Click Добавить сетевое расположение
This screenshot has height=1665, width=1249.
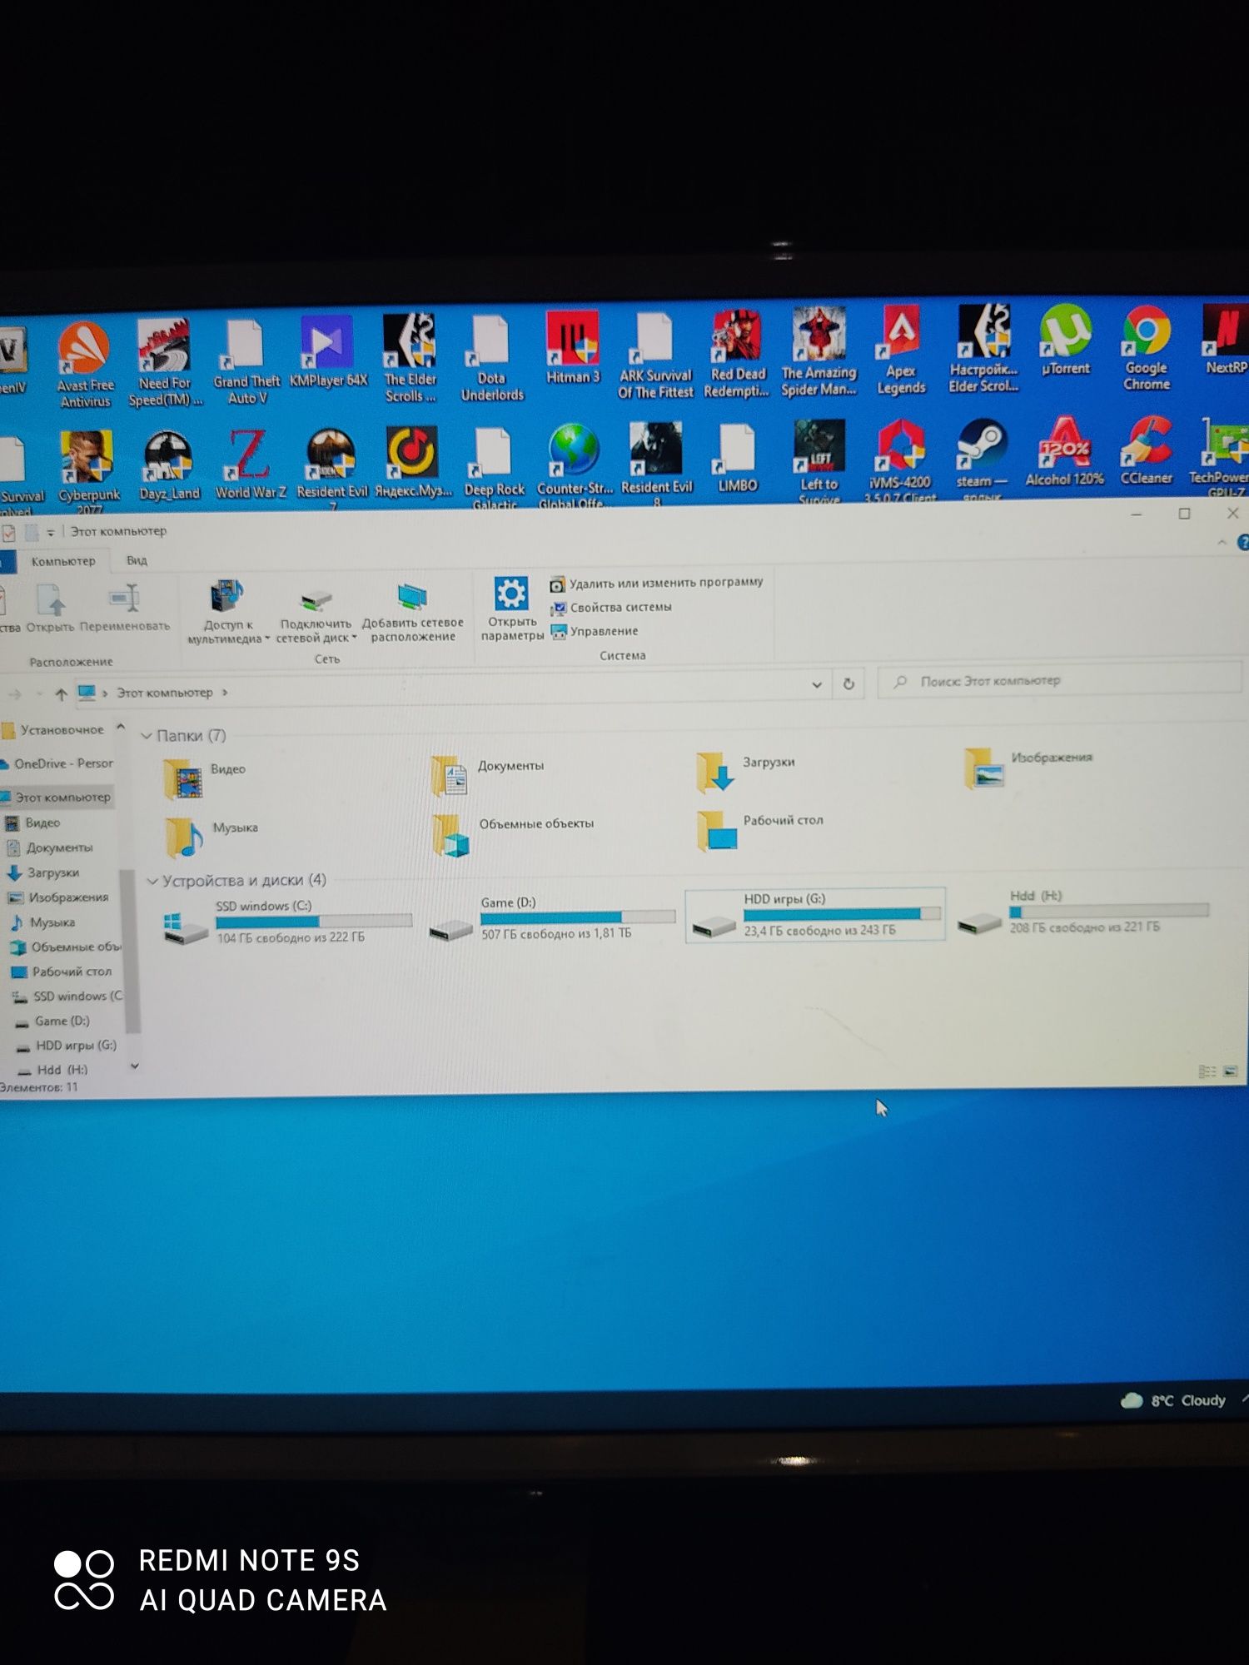click(x=413, y=613)
